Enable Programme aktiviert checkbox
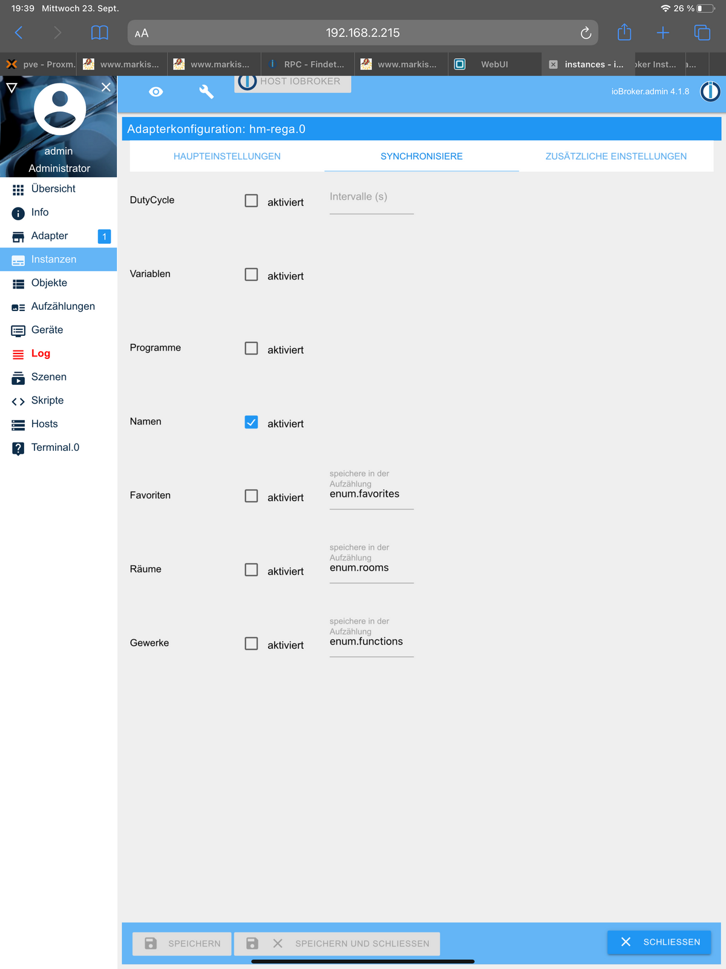 [251, 348]
